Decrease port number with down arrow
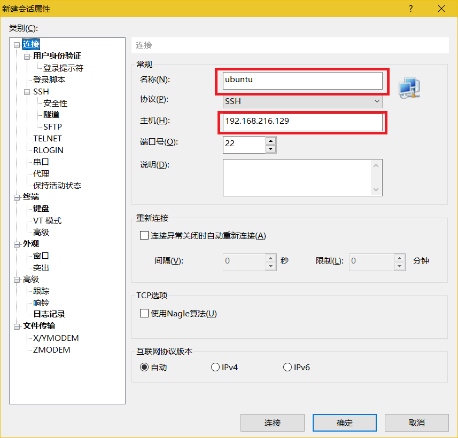Image resolution: width=458 pixels, height=438 pixels. (271, 149)
